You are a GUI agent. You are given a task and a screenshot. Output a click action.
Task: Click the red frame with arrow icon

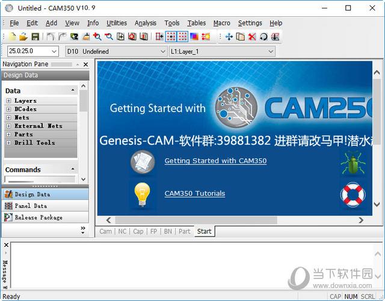click(159, 37)
